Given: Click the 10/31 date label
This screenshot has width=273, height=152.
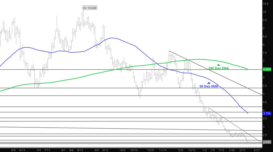Looking at the screenshot, I should 151,150.
